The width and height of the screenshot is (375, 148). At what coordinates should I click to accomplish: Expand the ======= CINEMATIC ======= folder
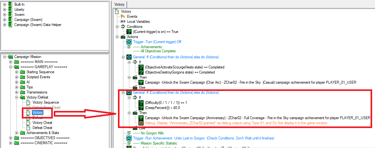point(10,143)
